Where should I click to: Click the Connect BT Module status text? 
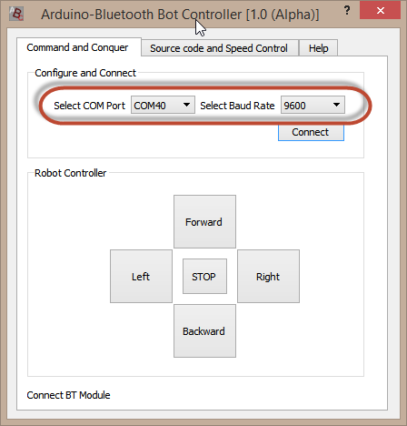(x=68, y=395)
